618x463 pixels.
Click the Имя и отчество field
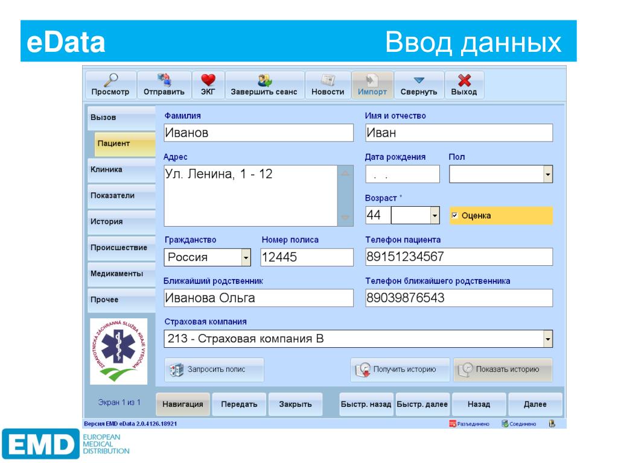459,133
